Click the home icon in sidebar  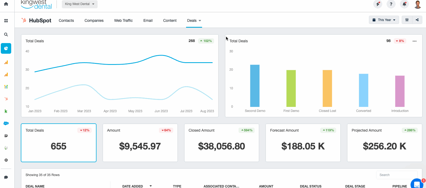6,4
